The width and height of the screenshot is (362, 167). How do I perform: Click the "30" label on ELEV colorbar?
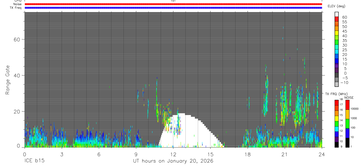344,45
